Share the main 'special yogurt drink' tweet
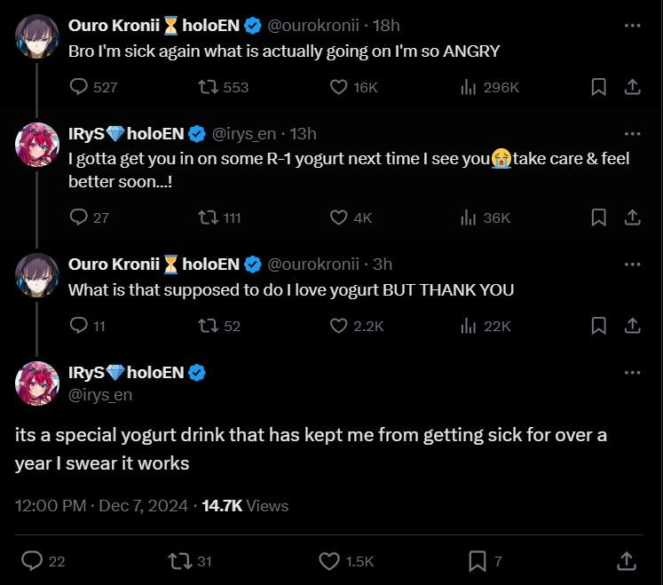The height and width of the screenshot is (585, 663). (625, 561)
